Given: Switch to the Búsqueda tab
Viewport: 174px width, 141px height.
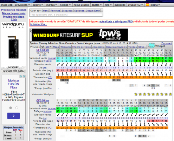Looking at the screenshot, I should click(67, 11).
